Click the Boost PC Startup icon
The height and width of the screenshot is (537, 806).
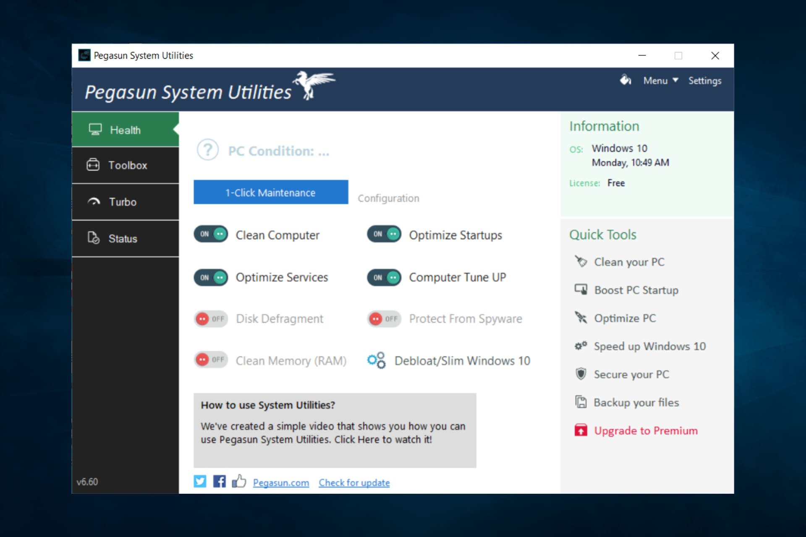coord(581,289)
